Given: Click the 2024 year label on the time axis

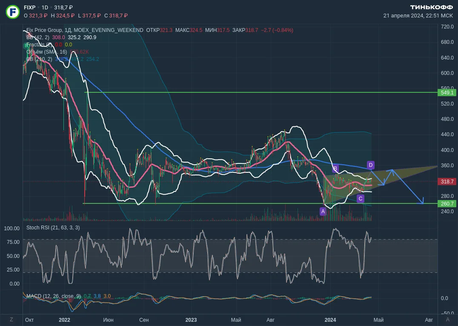Looking at the screenshot, I should coord(330,320).
